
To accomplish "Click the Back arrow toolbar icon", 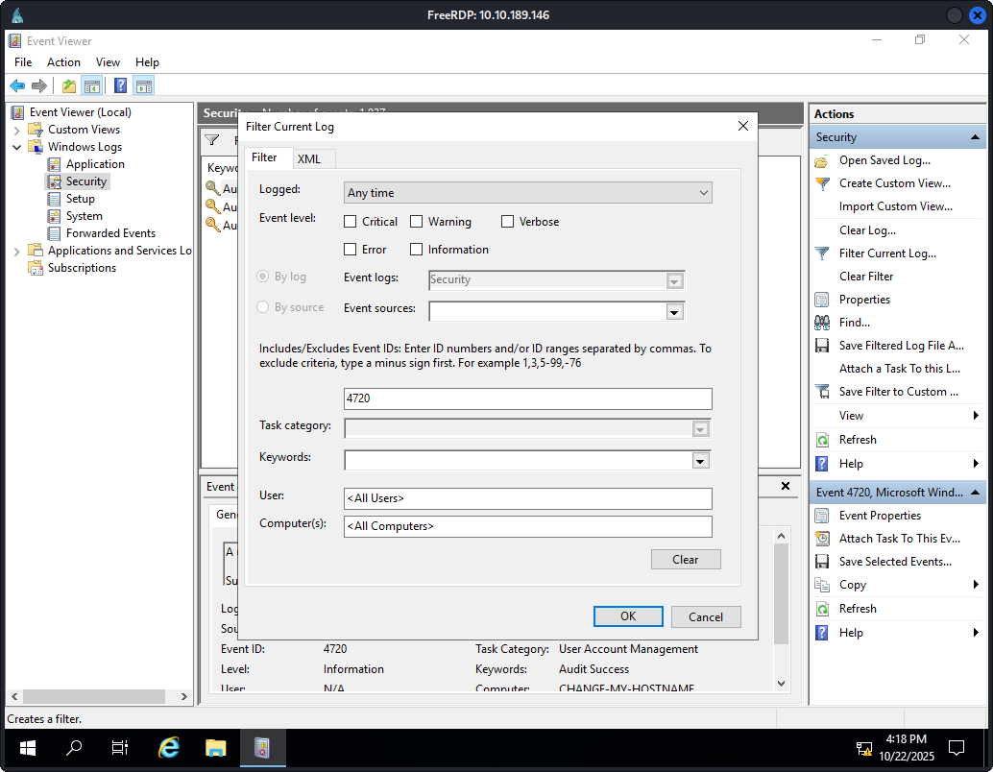I will coord(17,85).
